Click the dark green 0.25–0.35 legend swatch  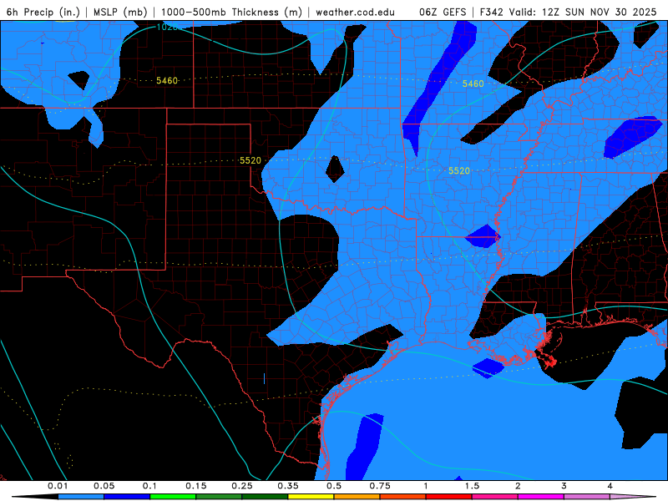point(265,497)
